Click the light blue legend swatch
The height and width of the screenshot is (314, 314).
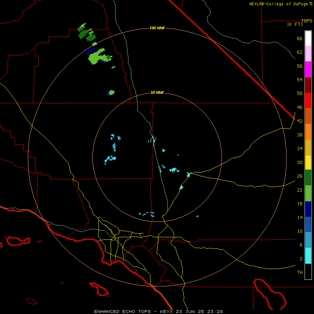pyautogui.click(x=308, y=240)
